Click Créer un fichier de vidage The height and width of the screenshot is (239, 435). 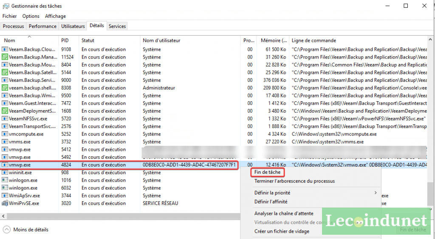282,231
